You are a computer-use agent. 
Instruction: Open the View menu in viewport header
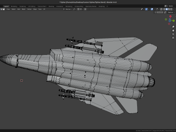point(8,9)
